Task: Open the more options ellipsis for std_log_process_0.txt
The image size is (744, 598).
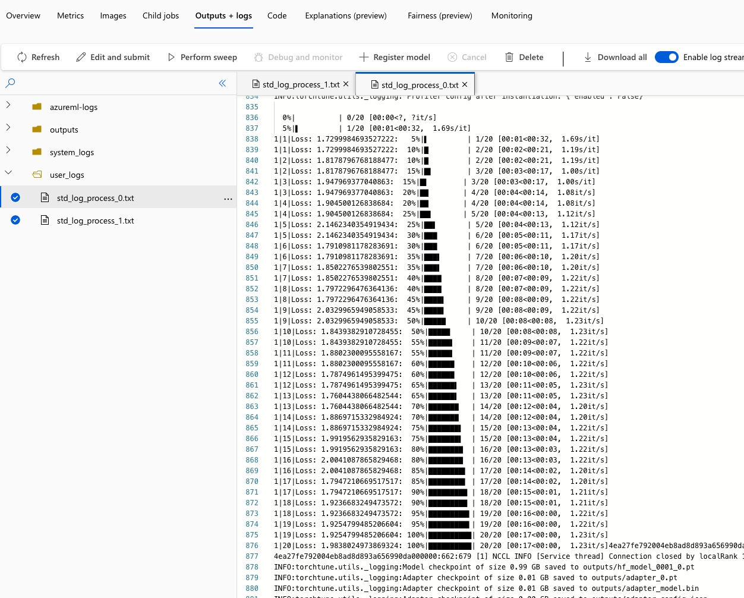Action: pyautogui.click(x=228, y=199)
